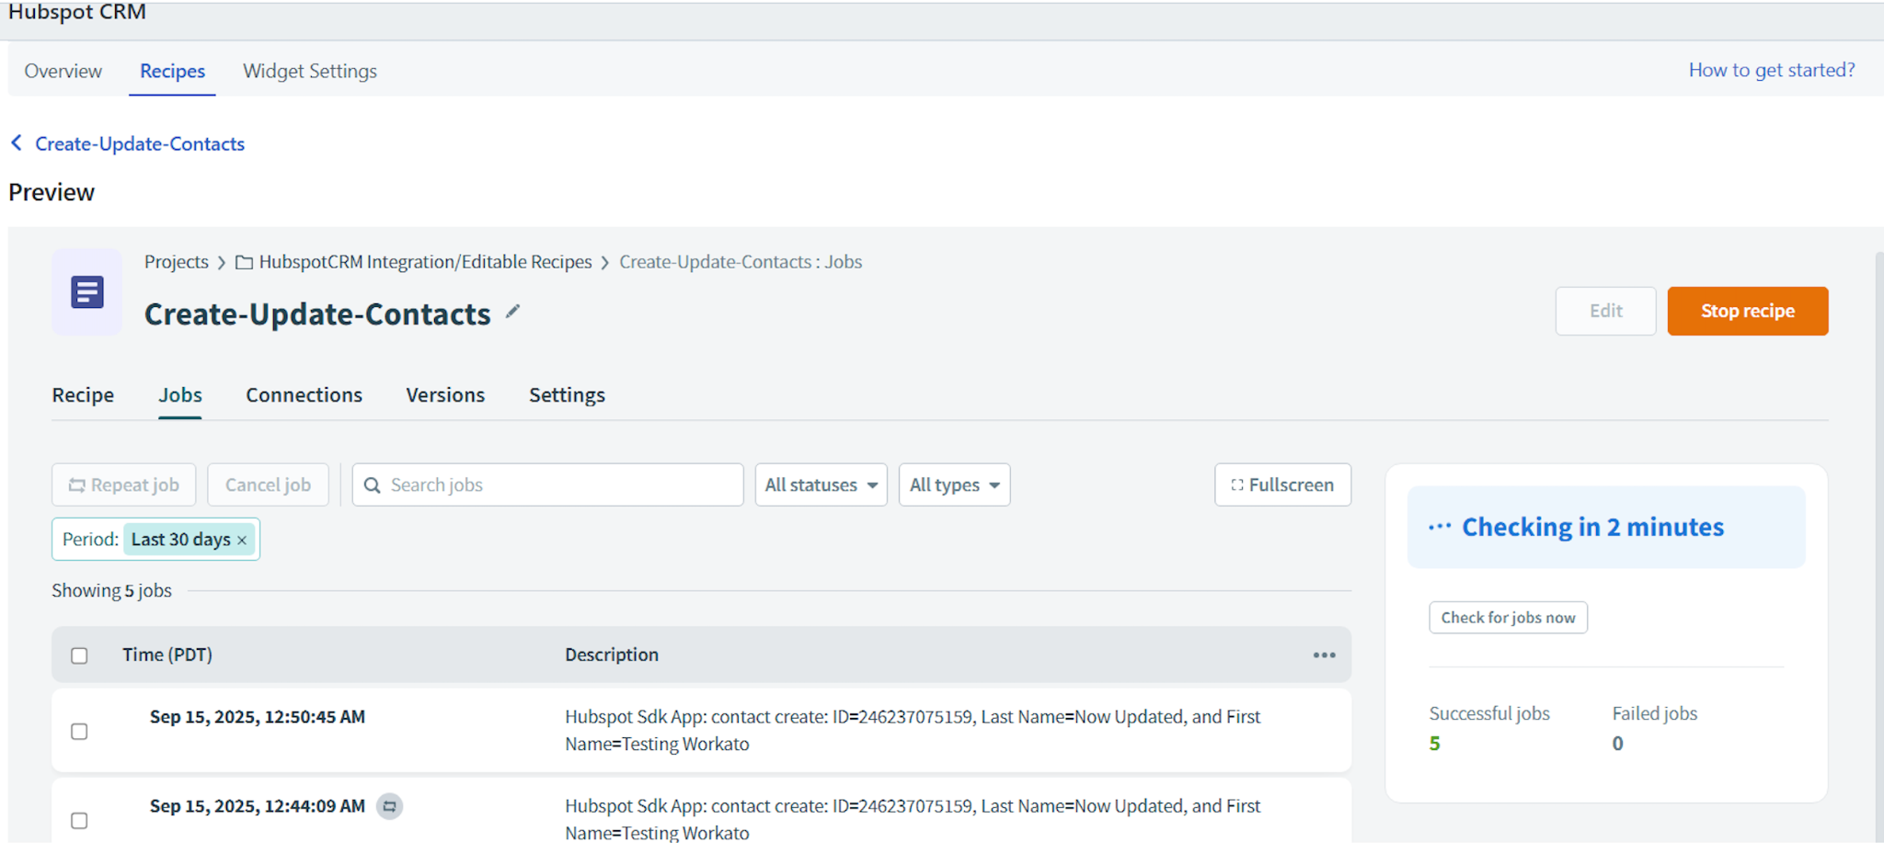This screenshot has width=1884, height=843.
Task: Click the Description column header
Action: tap(612, 655)
